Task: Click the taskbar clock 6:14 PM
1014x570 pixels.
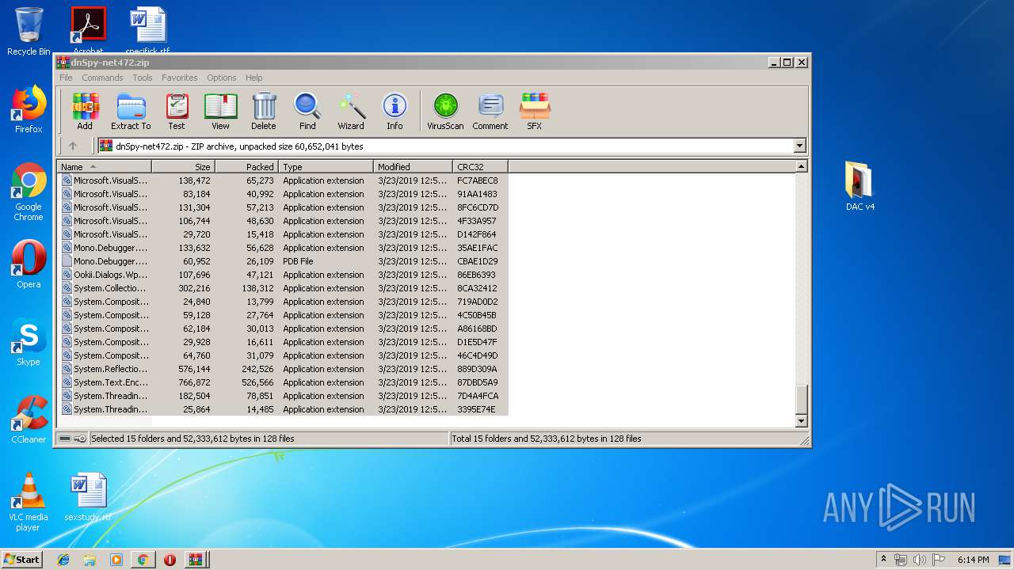Action: pyautogui.click(x=974, y=560)
